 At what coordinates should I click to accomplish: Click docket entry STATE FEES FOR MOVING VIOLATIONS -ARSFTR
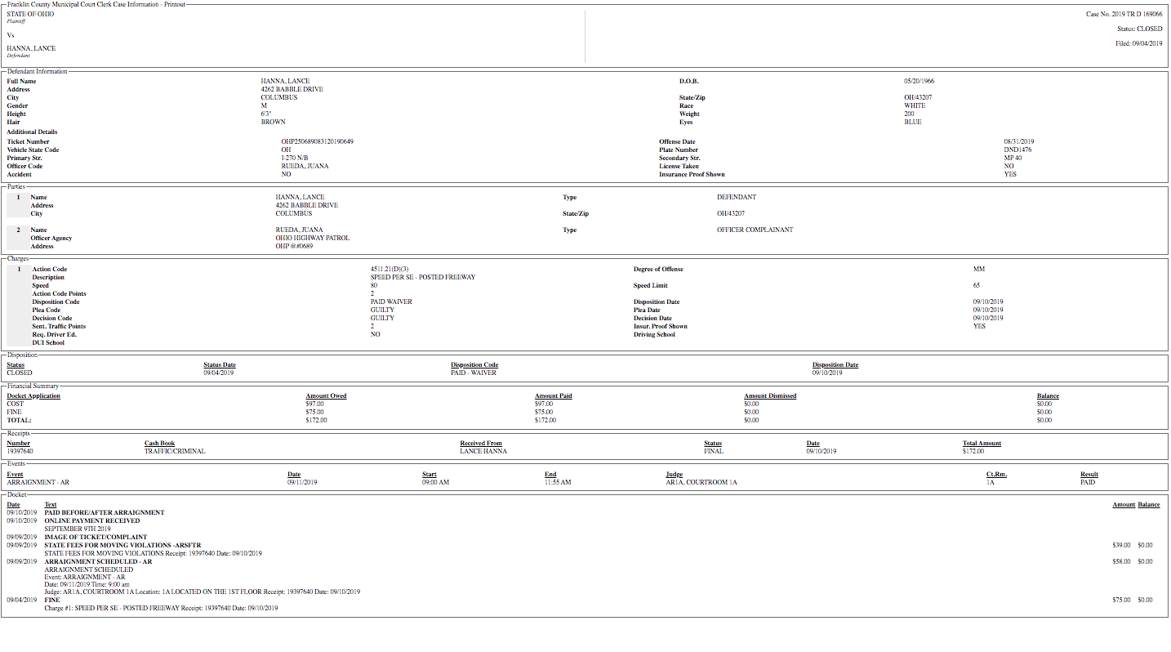[x=122, y=545]
